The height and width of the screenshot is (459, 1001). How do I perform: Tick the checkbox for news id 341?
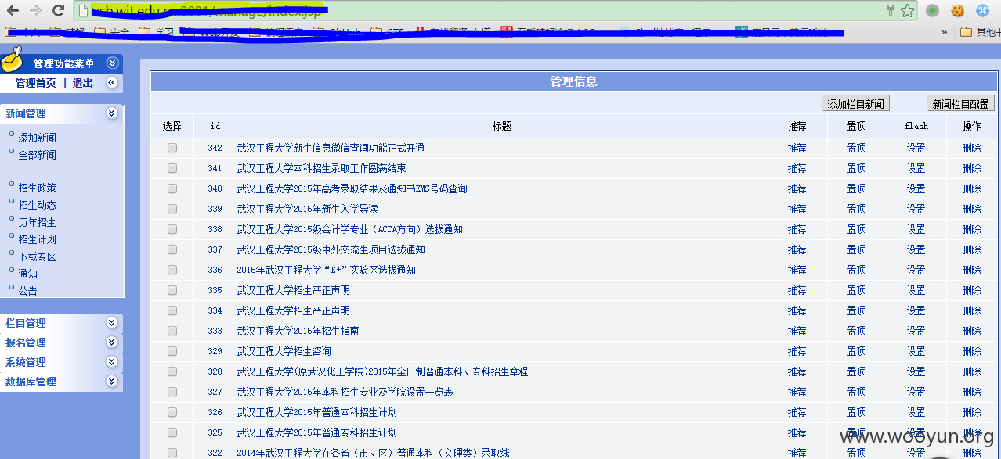(172, 168)
